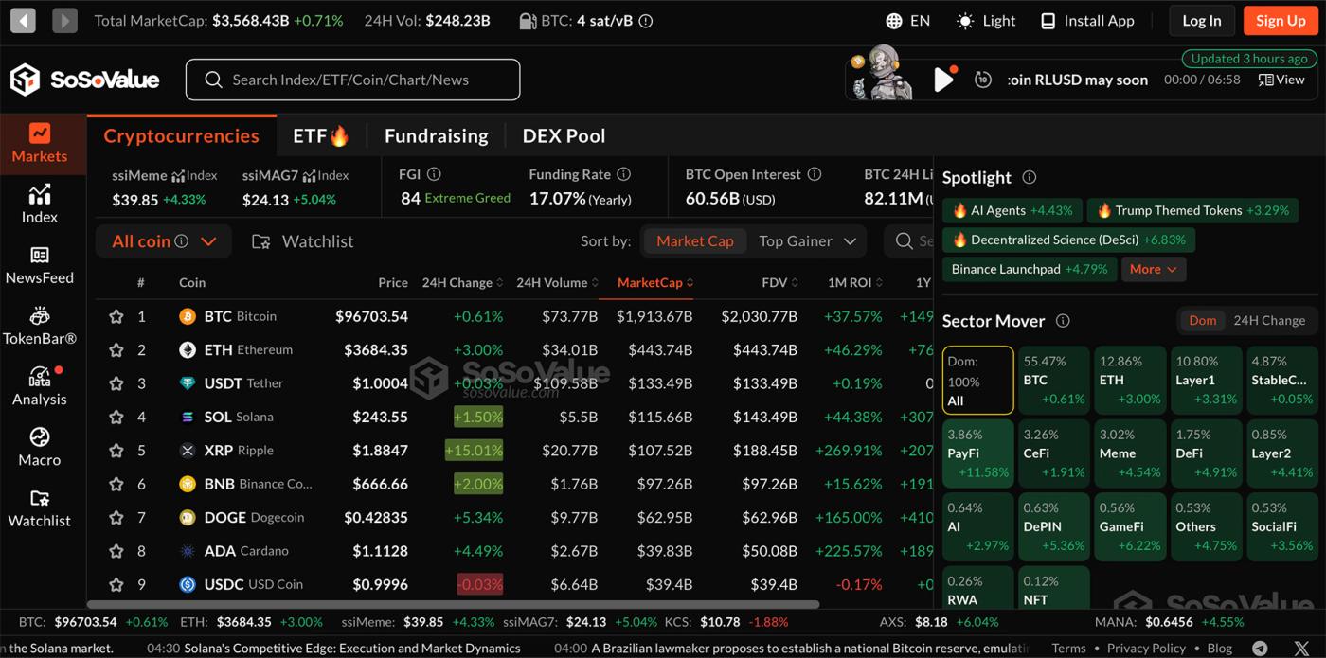Sort table by 24H Volume column
This screenshot has width=1326, height=658.
[x=558, y=282]
